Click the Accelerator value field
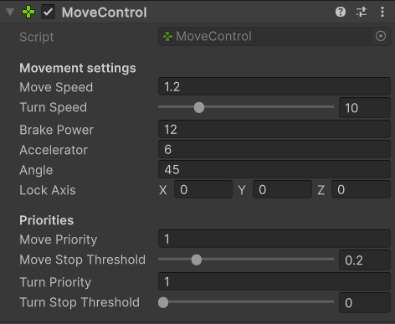The height and width of the screenshot is (324, 395). [274, 150]
